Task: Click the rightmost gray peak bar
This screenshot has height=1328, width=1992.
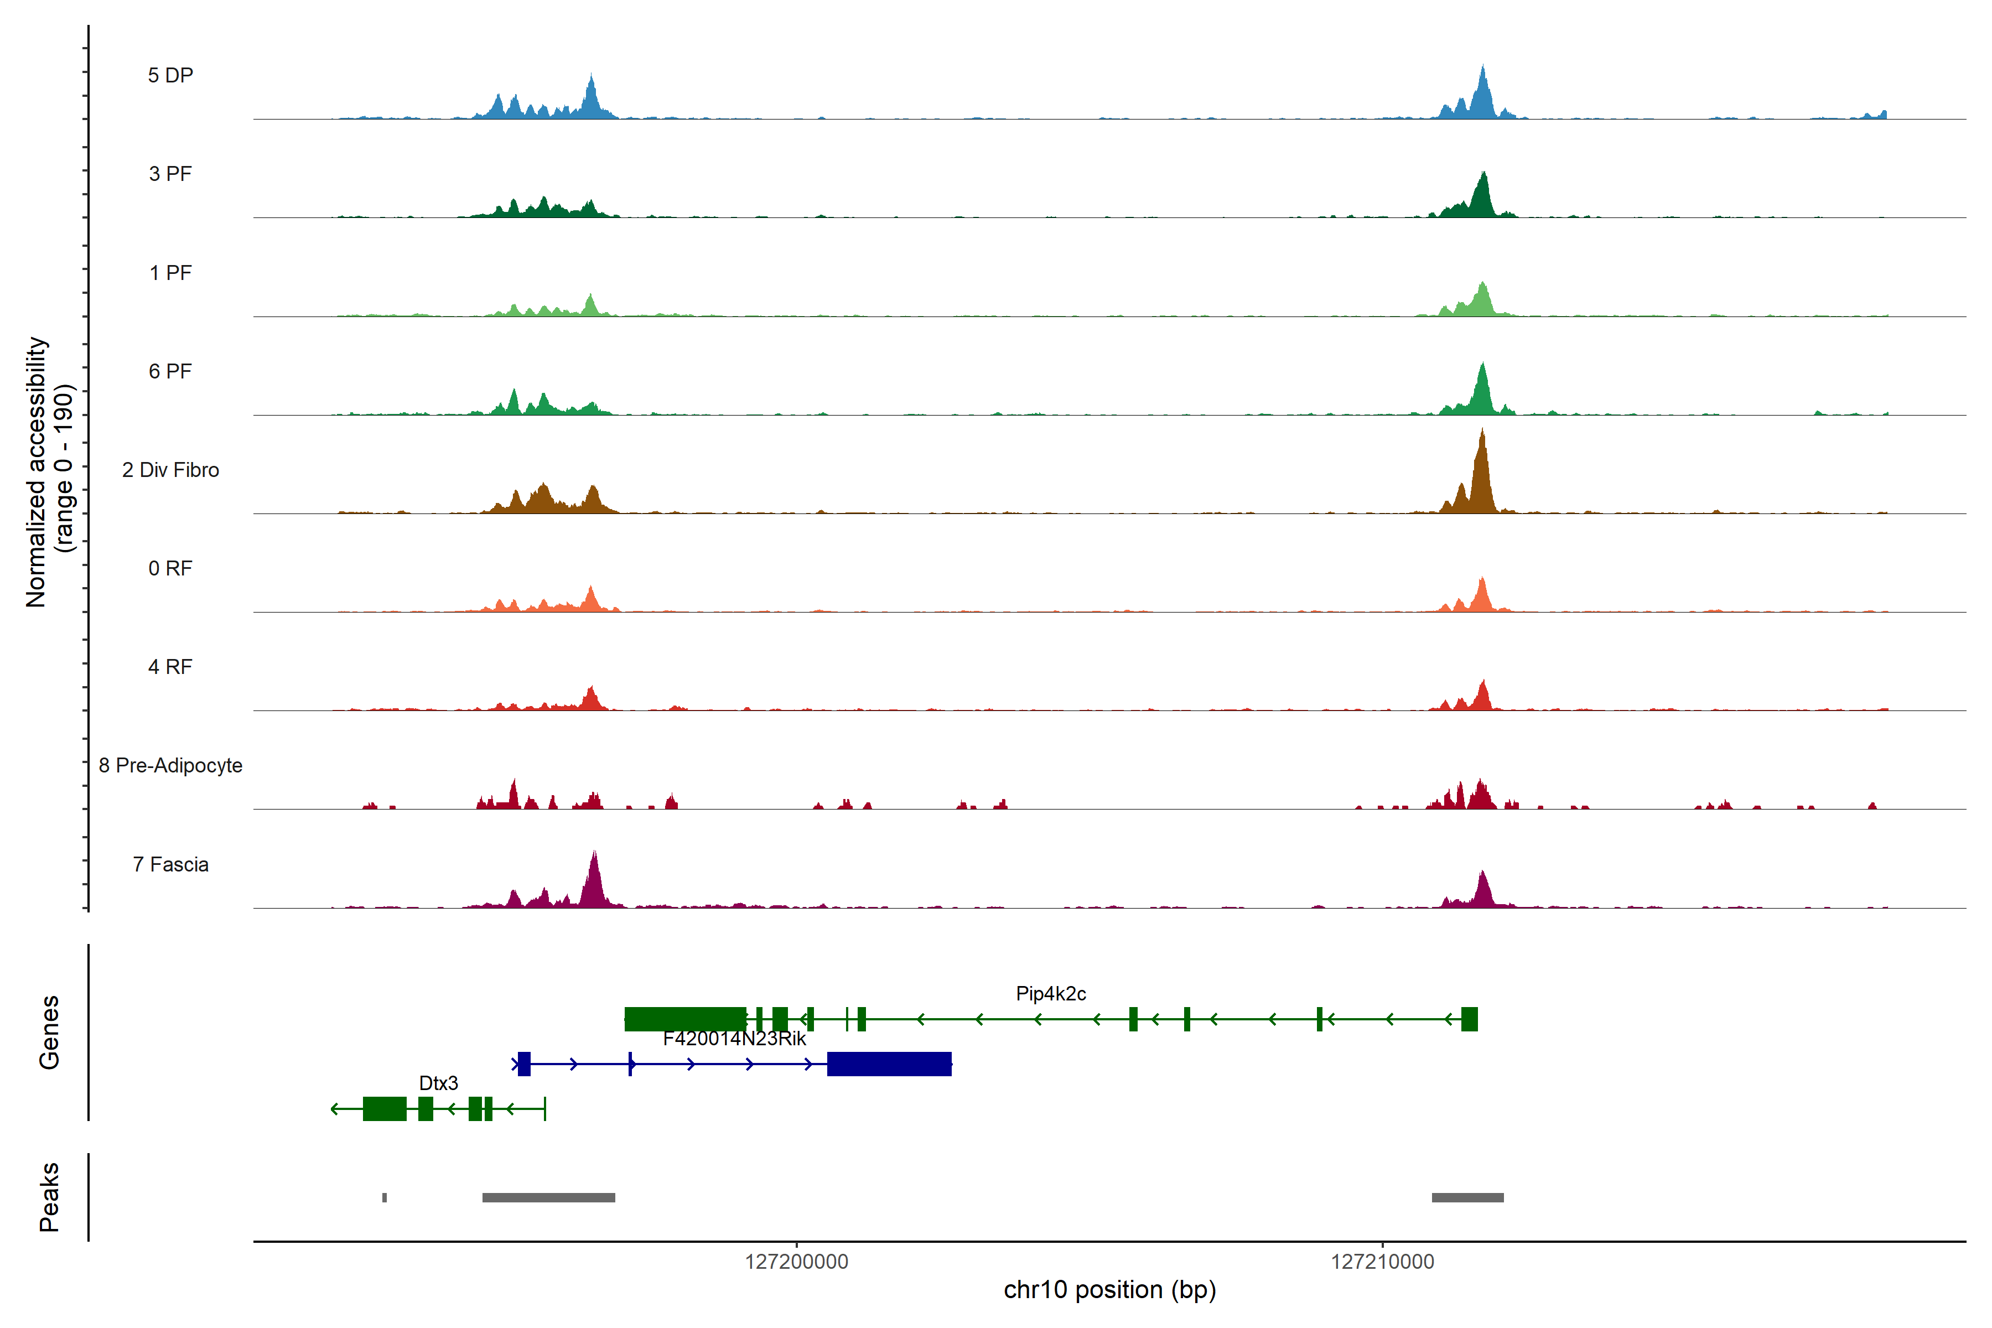Action: (1467, 1197)
